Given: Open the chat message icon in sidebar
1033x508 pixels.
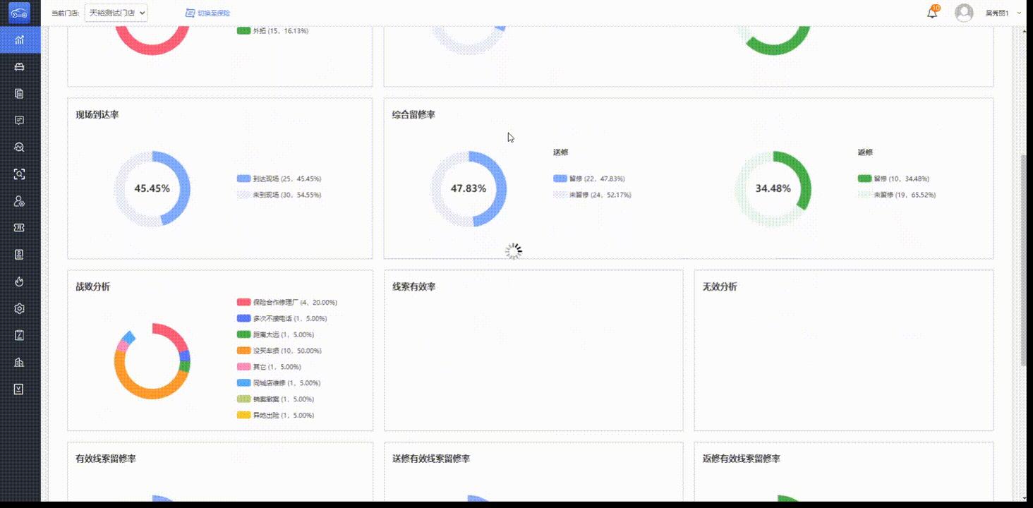Looking at the screenshot, I should tap(19, 121).
